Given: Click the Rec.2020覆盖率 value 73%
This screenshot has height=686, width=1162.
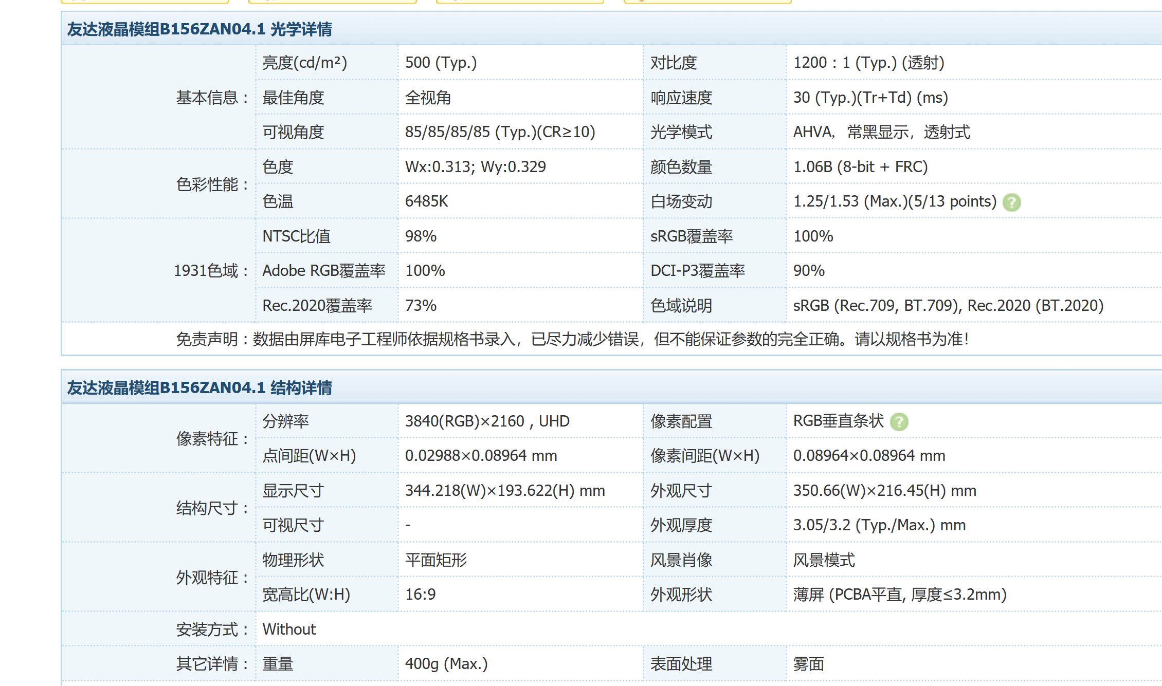Looking at the screenshot, I should point(421,306).
